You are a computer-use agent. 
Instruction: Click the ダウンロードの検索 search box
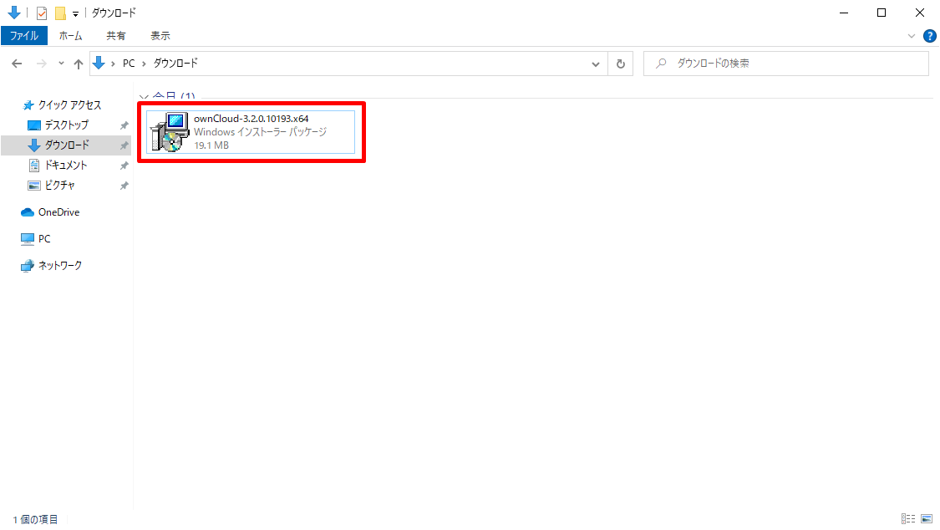(786, 64)
